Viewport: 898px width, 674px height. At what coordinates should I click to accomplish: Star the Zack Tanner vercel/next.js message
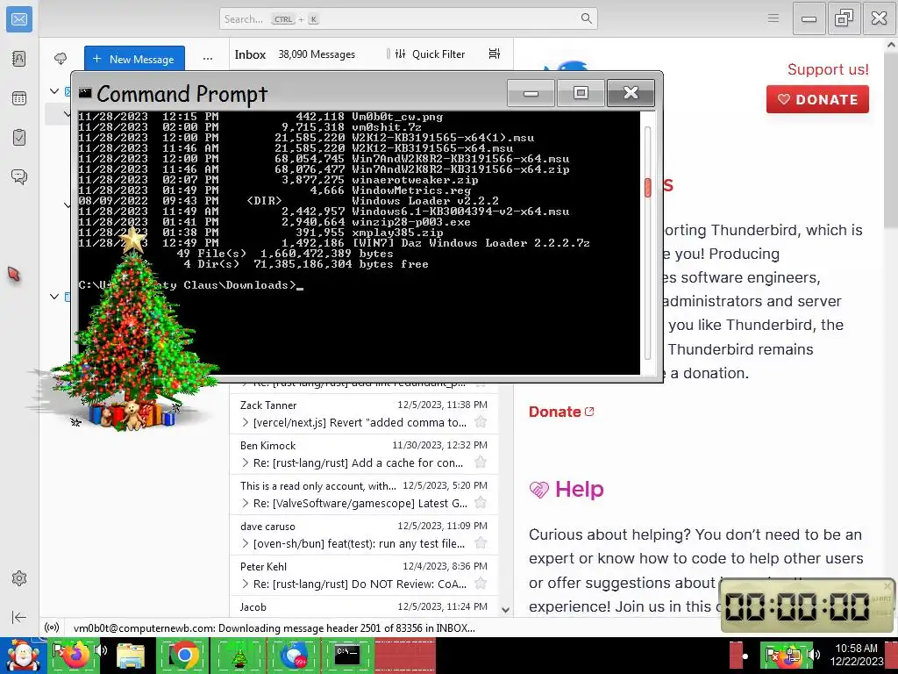(x=481, y=422)
